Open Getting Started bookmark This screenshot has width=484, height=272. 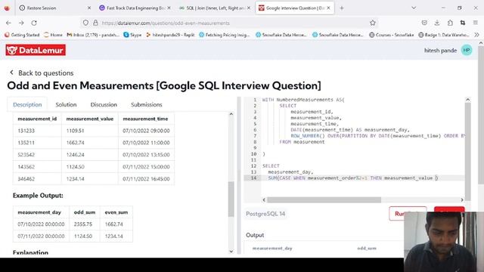coord(22,35)
